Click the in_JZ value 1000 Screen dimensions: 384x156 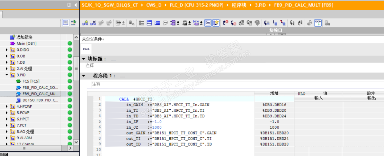pyautogui.click(x=157, y=127)
